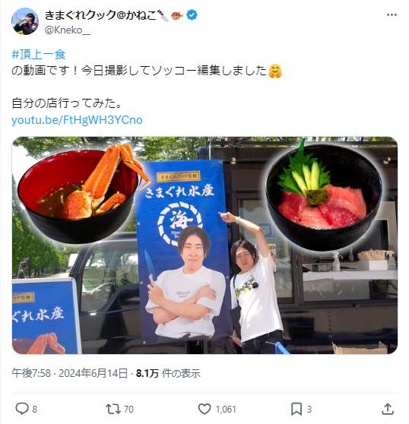409x424 pixels.
Task: Click the blue verified checkmark badge
Action: 192,15
